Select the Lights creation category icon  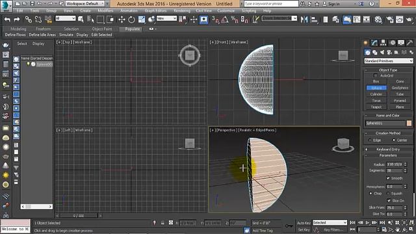[x=382, y=53]
